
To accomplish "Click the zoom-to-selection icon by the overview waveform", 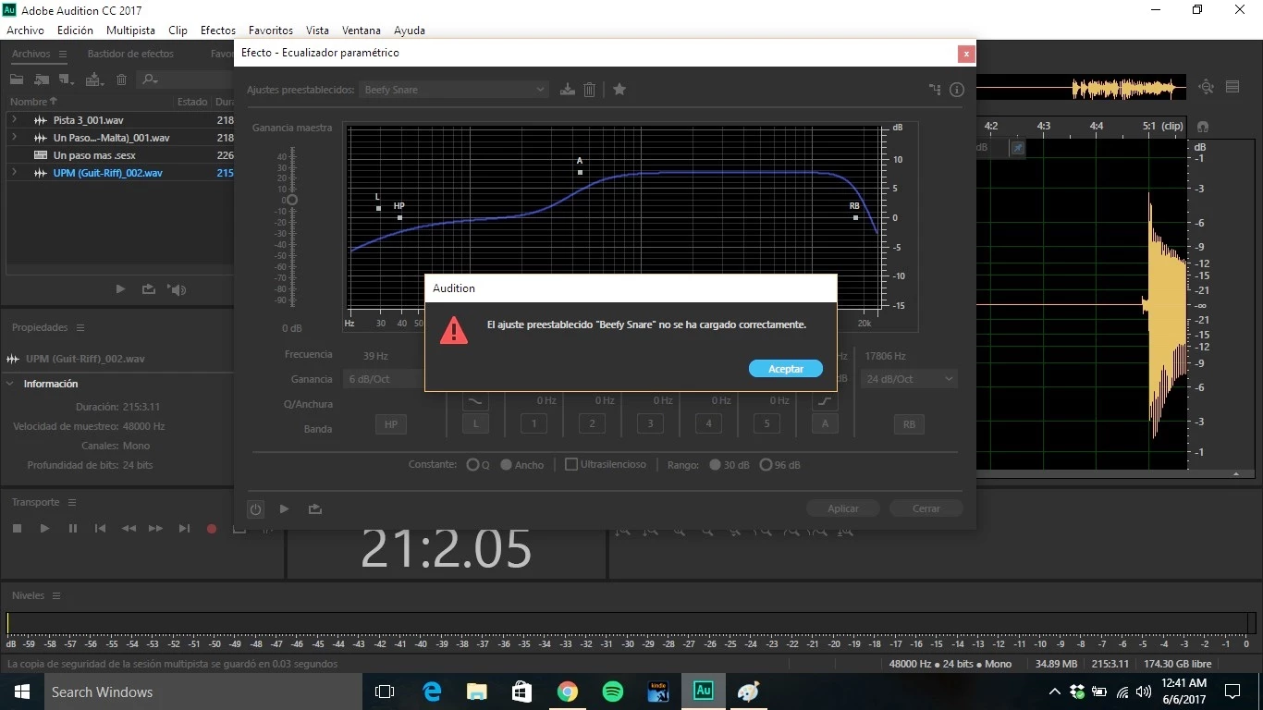I will [x=1206, y=87].
